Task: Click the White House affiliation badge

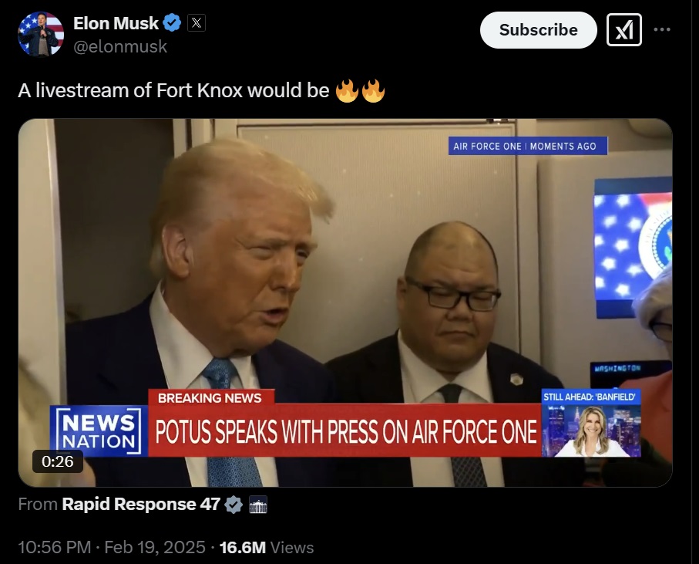Action: tap(258, 505)
